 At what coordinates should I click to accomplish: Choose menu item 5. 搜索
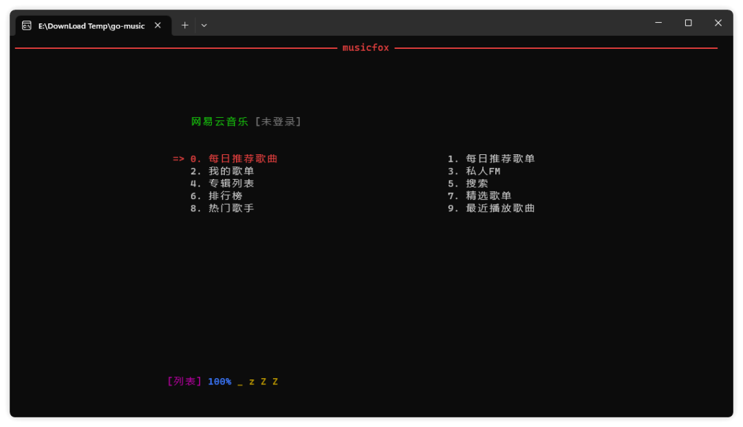(469, 183)
